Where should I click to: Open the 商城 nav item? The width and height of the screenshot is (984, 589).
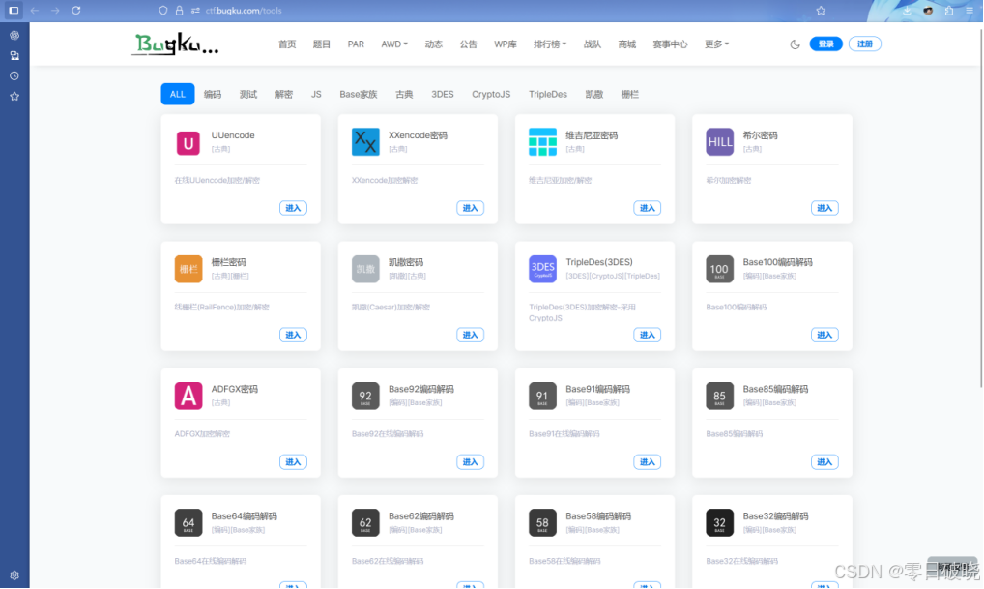(627, 44)
